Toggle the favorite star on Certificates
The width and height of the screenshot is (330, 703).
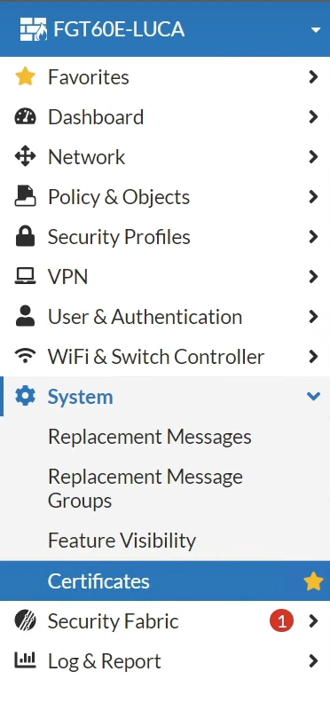313,581
